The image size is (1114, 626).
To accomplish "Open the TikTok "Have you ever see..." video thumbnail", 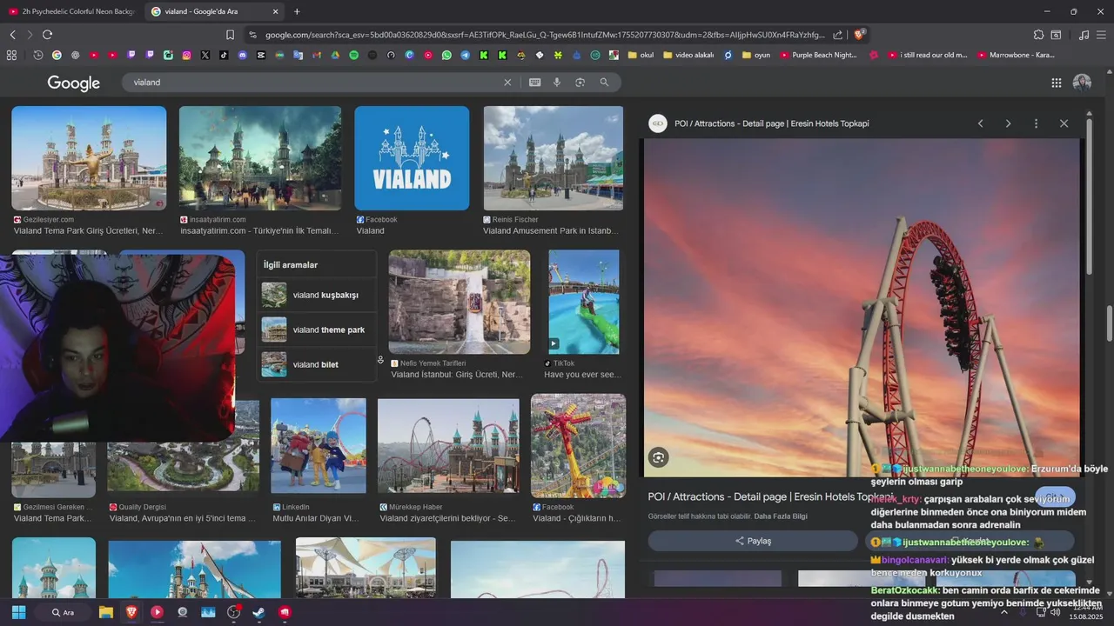I will pyautogui.click(x=584, y=302).
